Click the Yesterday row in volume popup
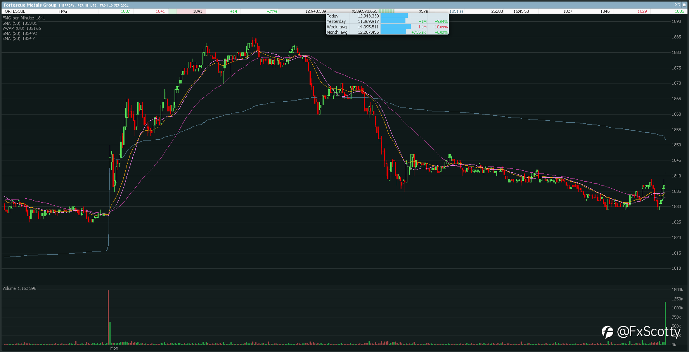Viewport: 689px width, 352px height. pos(387,21)
